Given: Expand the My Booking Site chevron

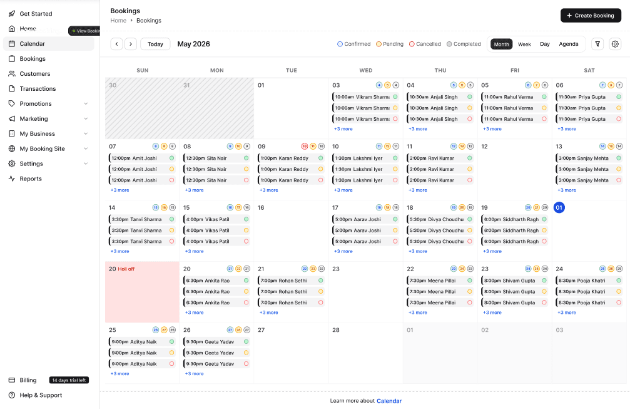Looking at the screenshot, I should pos(86,149).
